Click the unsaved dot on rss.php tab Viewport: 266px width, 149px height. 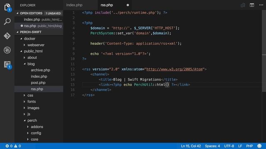pos(128,5)
